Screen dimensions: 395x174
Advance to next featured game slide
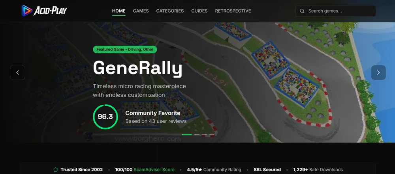(378, 72)
